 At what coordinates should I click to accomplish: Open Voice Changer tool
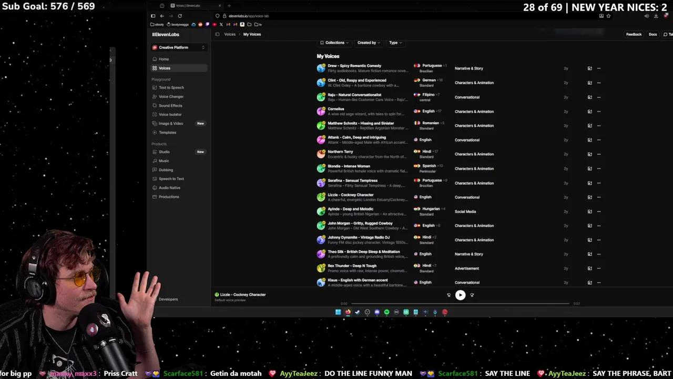(x=178, y=96)
